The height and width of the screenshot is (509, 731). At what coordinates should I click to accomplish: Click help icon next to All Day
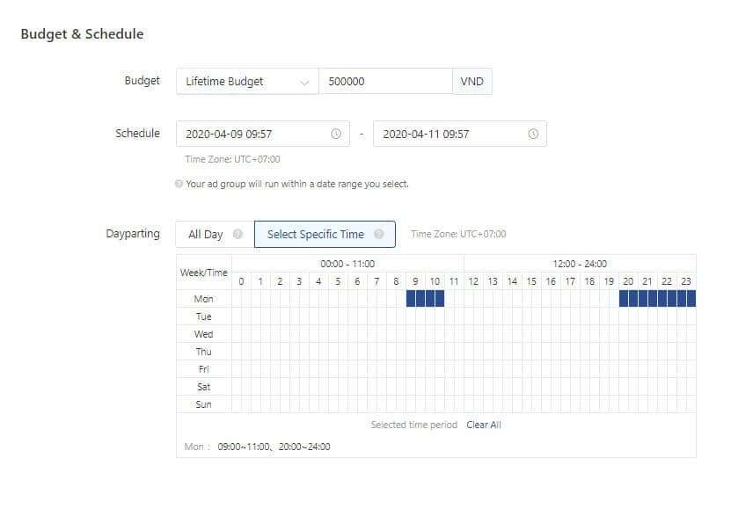238,235
